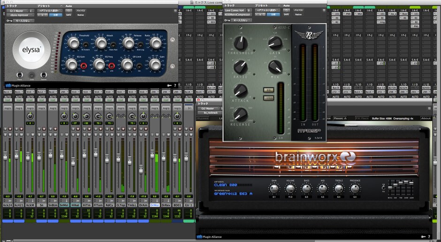Screen dimensions: 441x242
Task: Click pan value field on FlTom channel
Action: click(98, 123)
